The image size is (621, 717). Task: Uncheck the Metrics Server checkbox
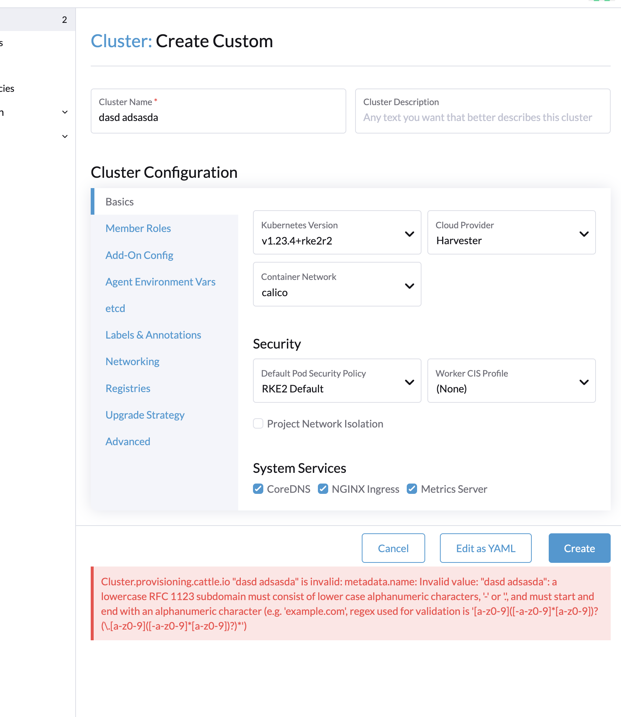[412, 489]
